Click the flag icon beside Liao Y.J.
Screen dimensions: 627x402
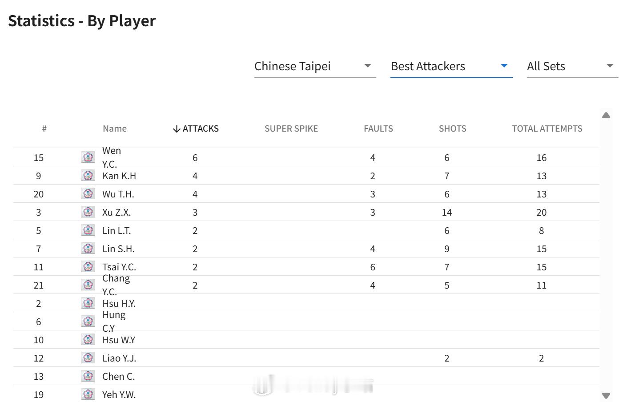pyautogui.click(x=88, y=358)
